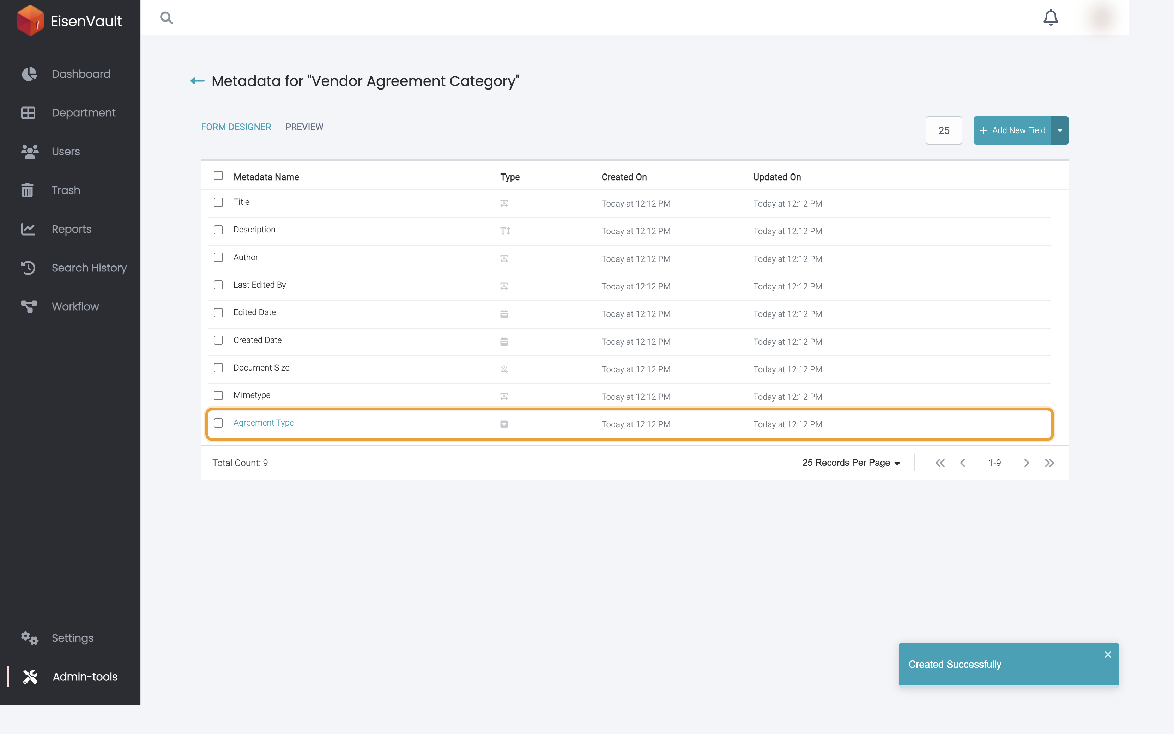Click the Type column header
This screenshot has height=734, width=1174.
510,177
